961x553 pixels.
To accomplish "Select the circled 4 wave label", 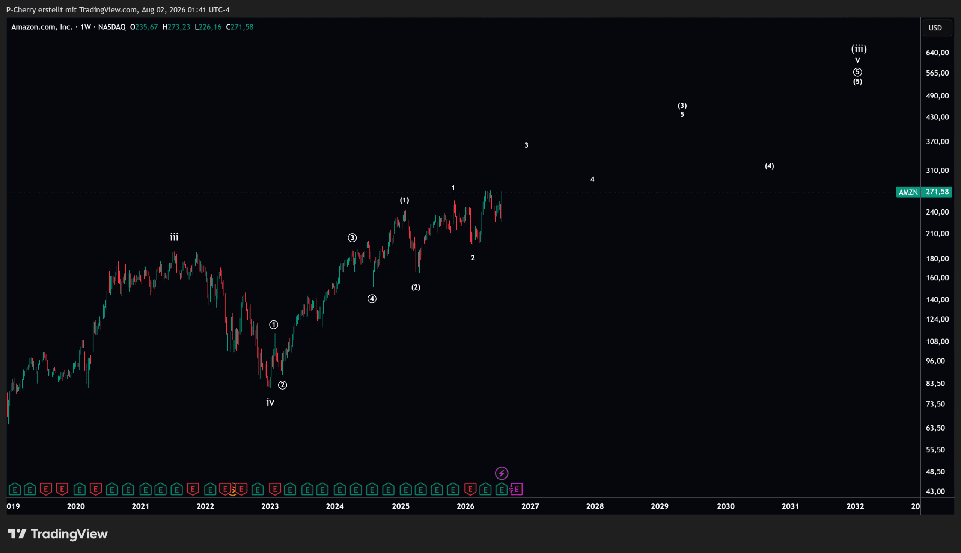I will tap(372, 299).
